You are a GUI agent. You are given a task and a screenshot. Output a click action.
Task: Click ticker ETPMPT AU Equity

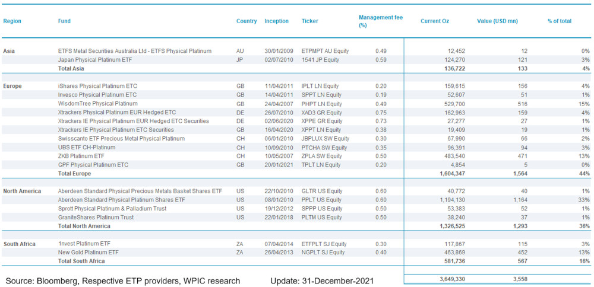point(325,50)
